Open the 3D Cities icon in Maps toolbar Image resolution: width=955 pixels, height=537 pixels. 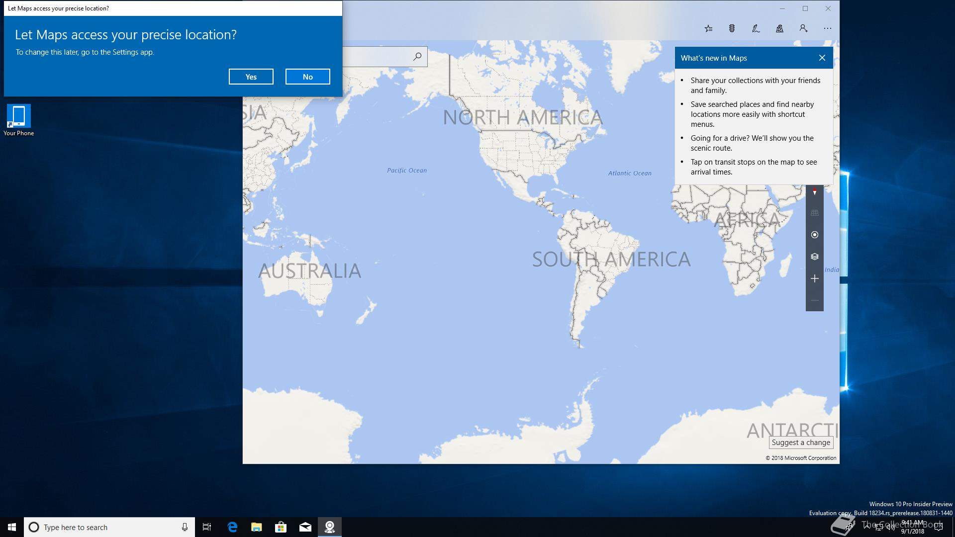780,29
